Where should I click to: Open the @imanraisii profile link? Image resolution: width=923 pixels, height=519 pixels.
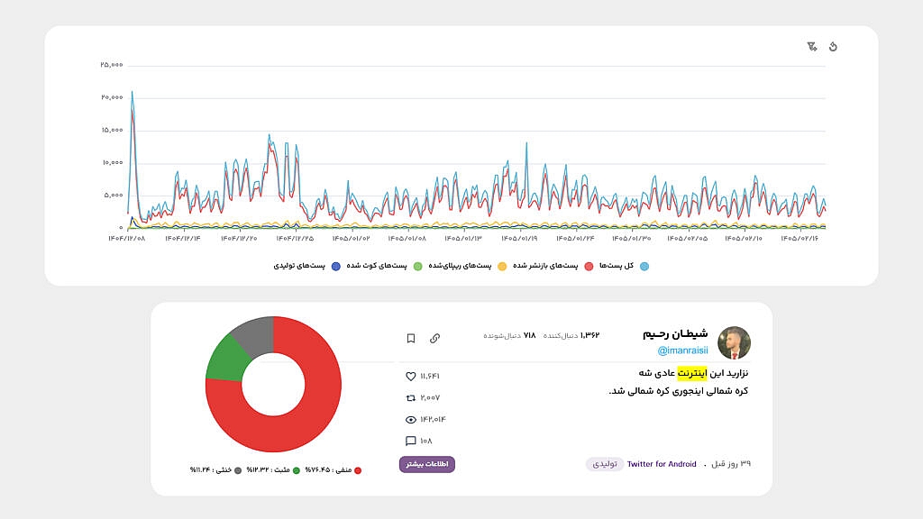click(x=683, y=351)
